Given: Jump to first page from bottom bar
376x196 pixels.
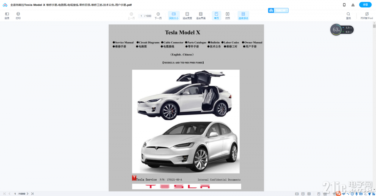Looking at the screenshot, I should click(5, 194).
